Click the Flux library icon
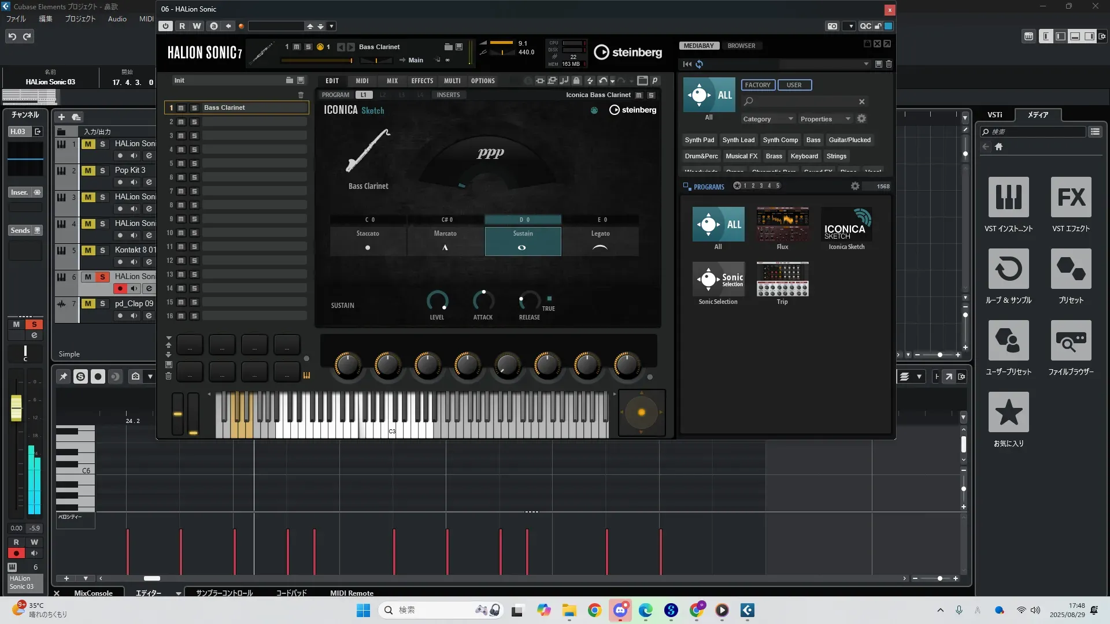The image size is (1110, 624). (x=782, y=224)
